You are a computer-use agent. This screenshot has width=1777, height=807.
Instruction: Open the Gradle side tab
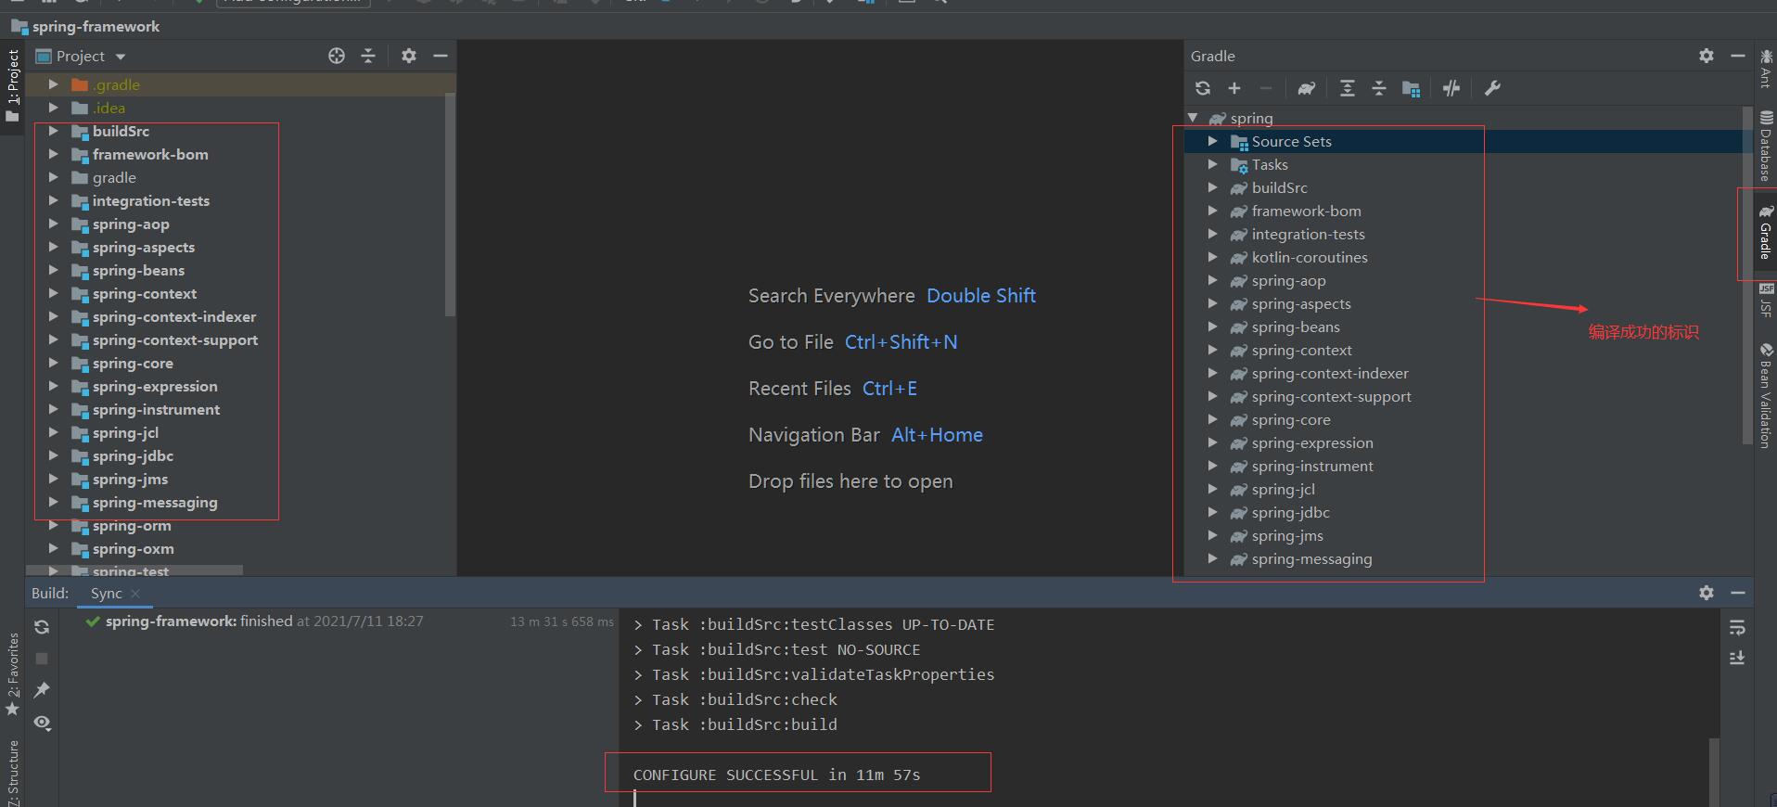point(1766,233)
